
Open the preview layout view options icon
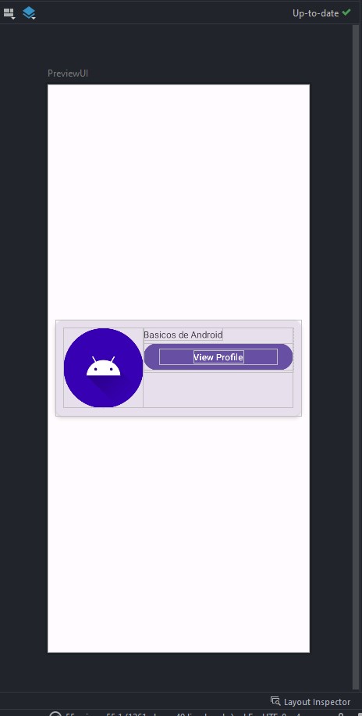point(9,13)
